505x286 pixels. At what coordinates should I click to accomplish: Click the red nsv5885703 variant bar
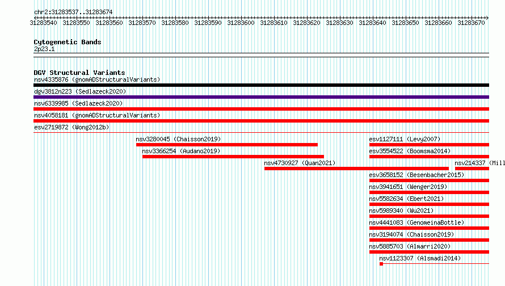(x=430, y=252)
